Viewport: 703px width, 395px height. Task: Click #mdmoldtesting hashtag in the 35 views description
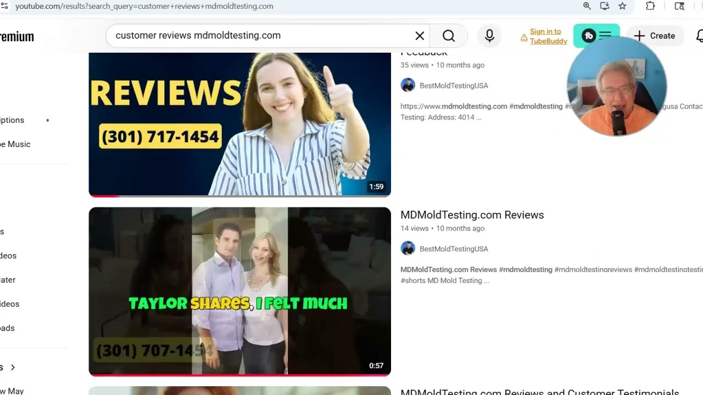coord(536,106)
